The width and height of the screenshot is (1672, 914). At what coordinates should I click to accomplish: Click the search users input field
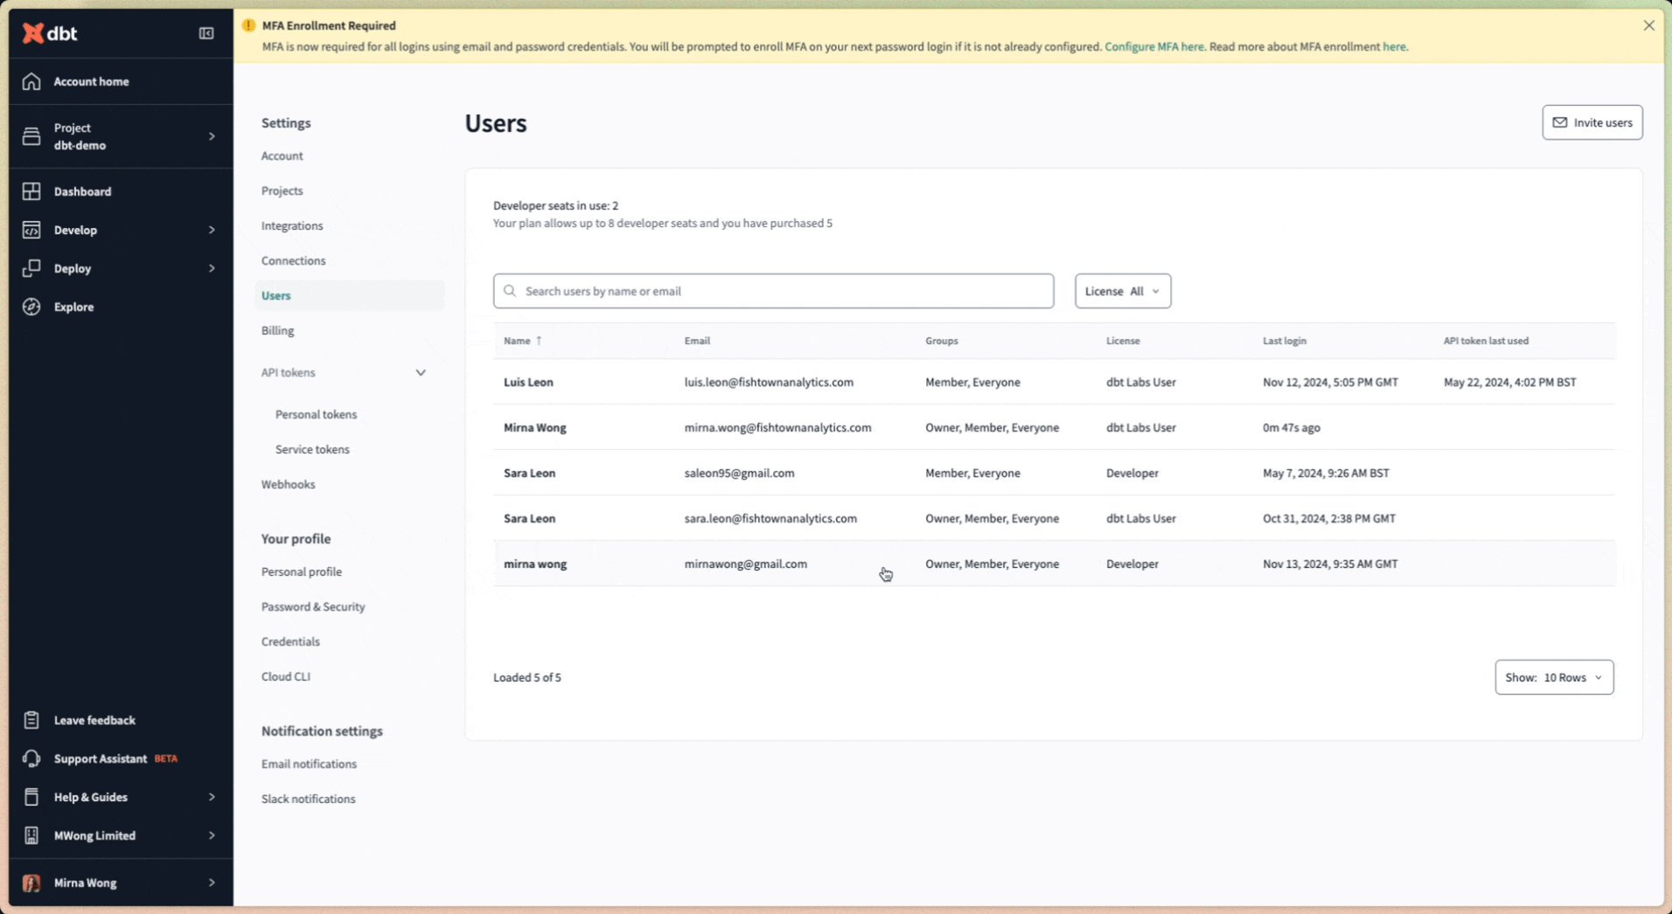point(773,290)
